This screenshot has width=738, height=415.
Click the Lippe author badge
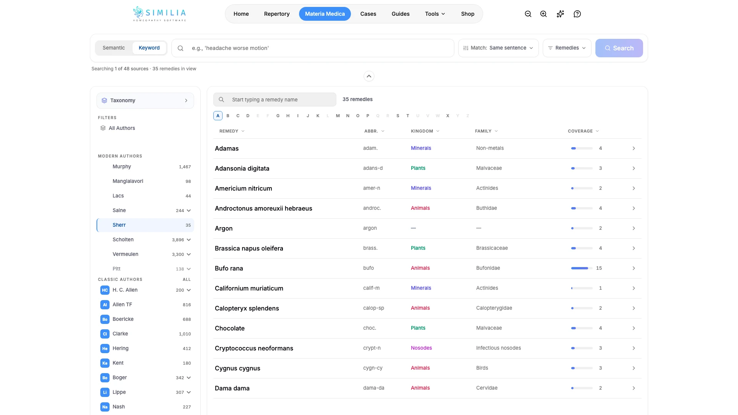(x=105, y=392)
